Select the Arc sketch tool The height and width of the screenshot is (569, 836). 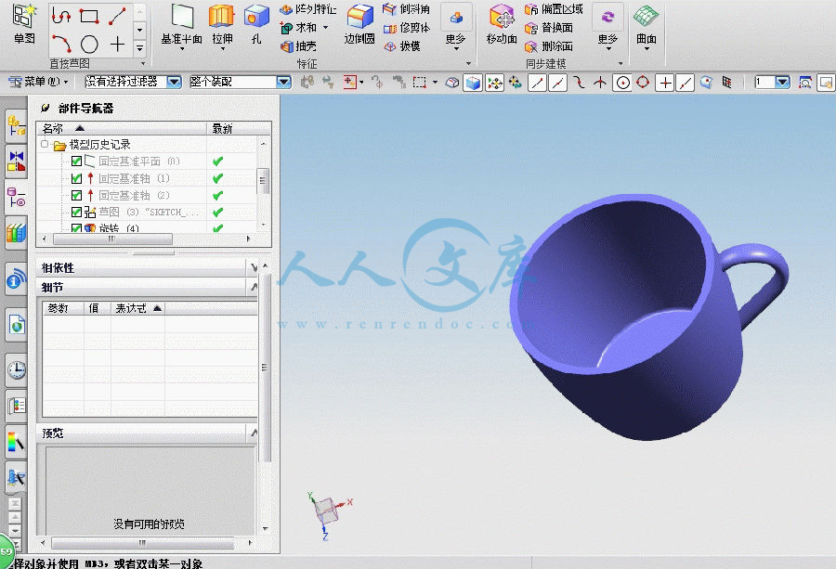point(61,44)
